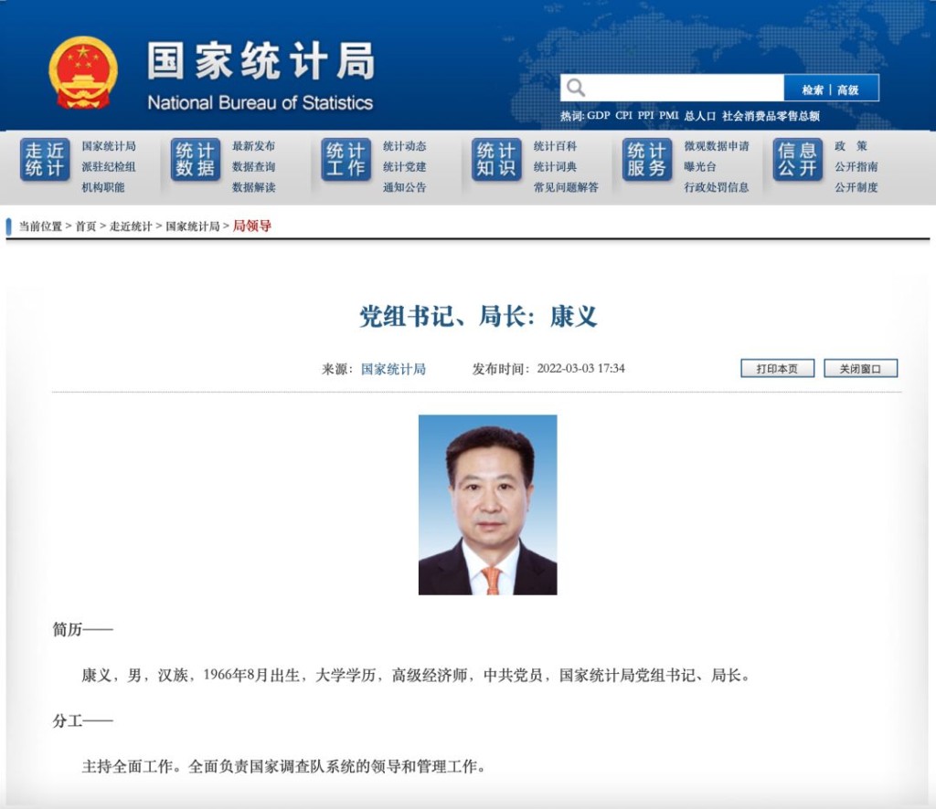Open the 信息公开 blue section icon
The height and width of the screenshot is (809, 936).
point(797,160)
